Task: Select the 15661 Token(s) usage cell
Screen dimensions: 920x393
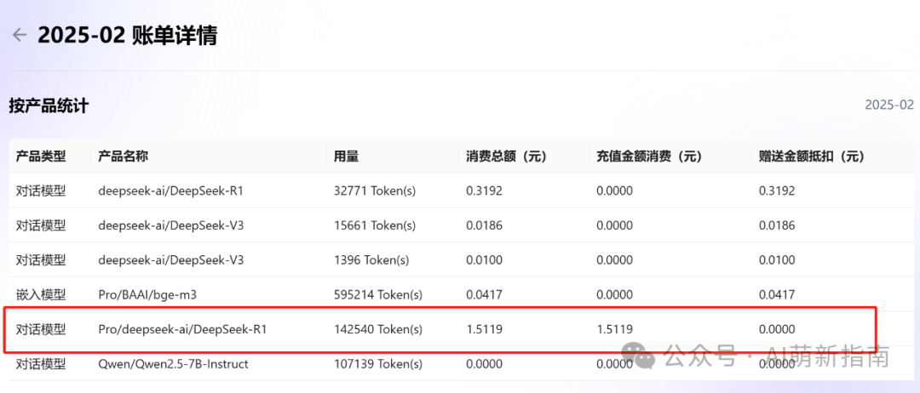Action: pyautogui.click(x=374, y=225)
